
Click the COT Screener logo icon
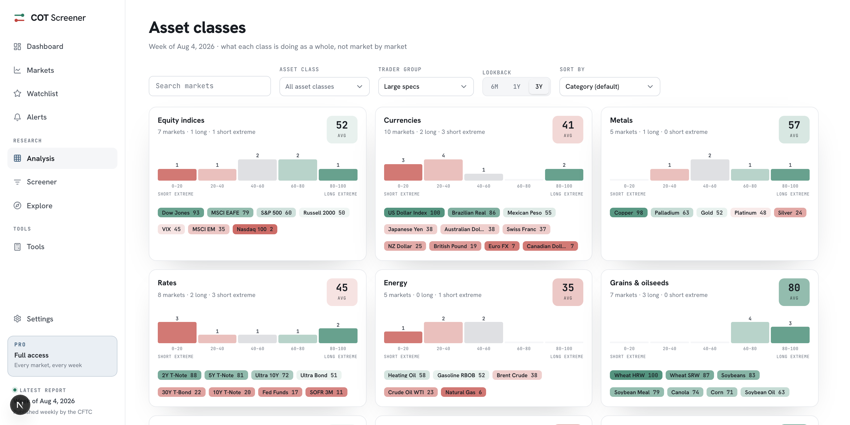pyautogui.click(x=19, y=18)
